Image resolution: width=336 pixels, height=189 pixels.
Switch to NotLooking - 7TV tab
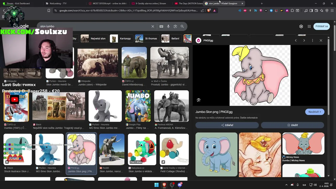pyautogui.click(x=64, y=3)
